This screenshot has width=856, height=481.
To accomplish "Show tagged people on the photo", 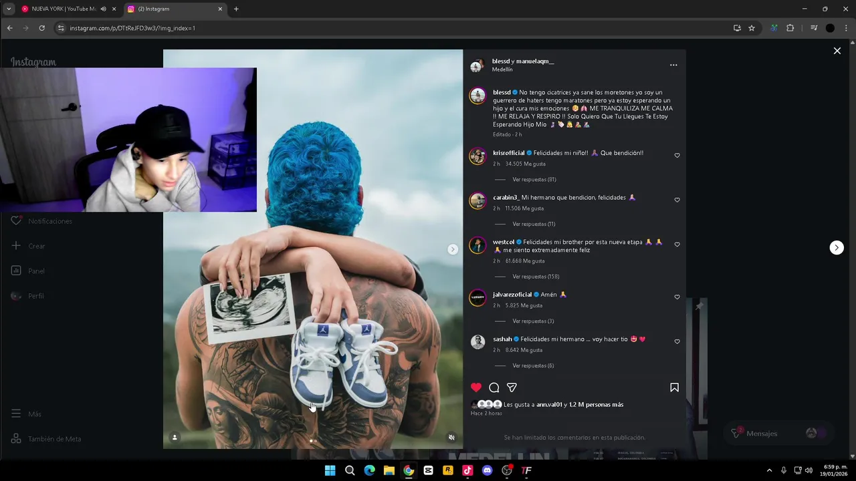I will coord(175,438).
